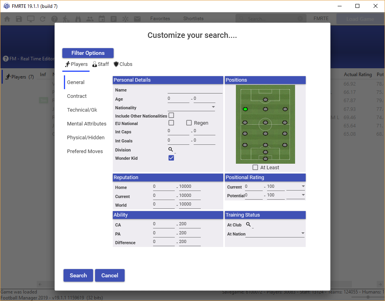Open Current positional rating dropdown
This screenshot has height=301, width=385.
pos(303,186)
